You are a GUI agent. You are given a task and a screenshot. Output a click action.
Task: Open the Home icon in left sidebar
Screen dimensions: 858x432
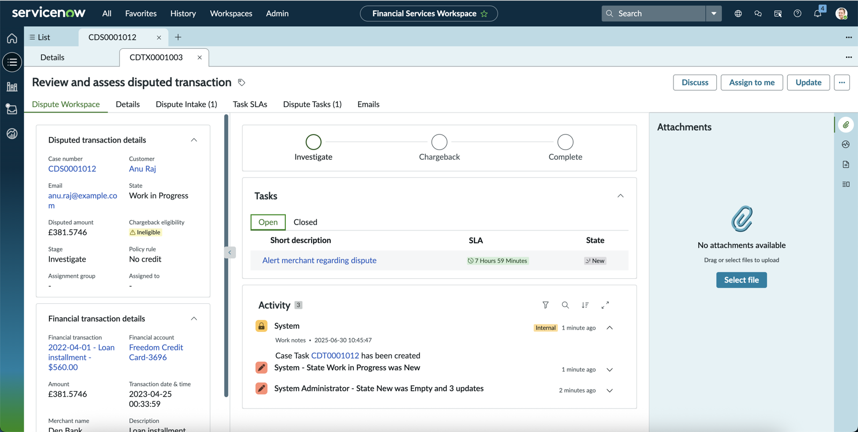[x=12, y=39]
